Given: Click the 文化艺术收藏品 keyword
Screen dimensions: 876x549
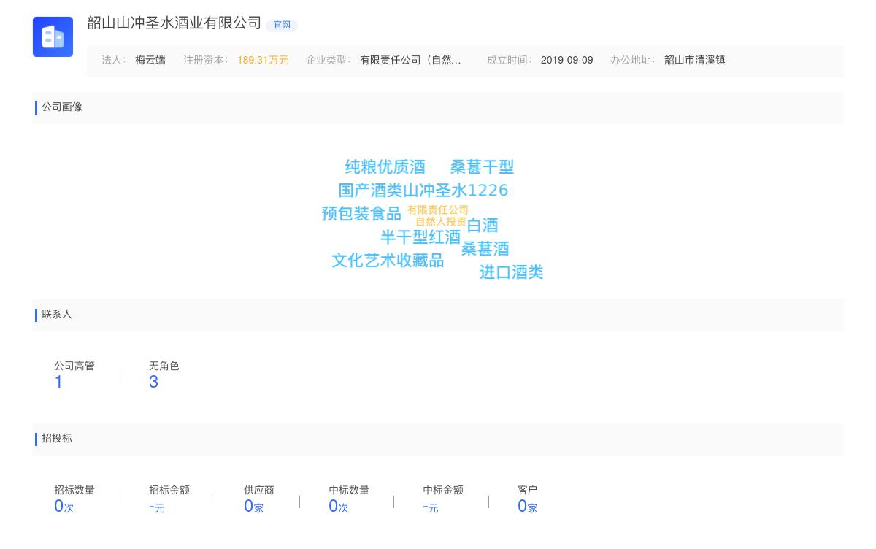Looking at the screenshot, I should (388, 261).
